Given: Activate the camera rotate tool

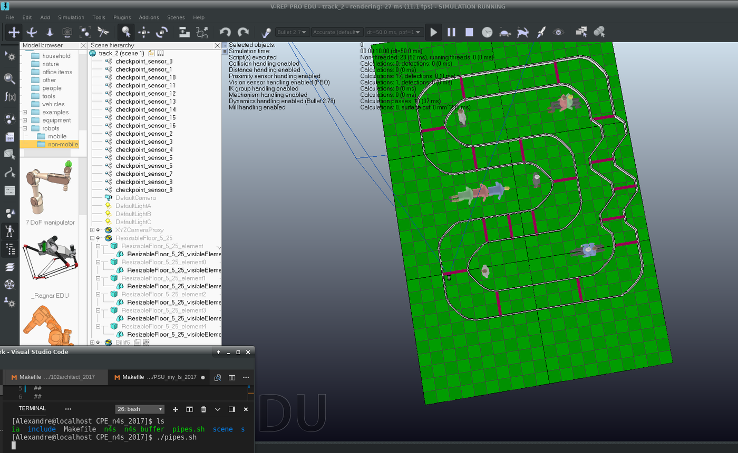Looking at the screenshot, I should coord(32,32).
